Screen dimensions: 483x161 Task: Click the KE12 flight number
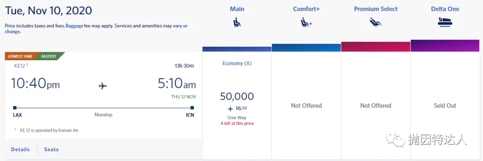[19, 65]
